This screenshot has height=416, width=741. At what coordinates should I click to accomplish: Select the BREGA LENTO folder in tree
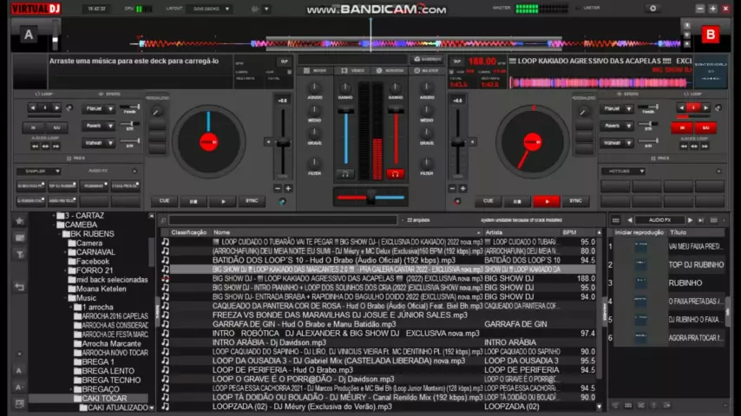click(x=108, y=371)
